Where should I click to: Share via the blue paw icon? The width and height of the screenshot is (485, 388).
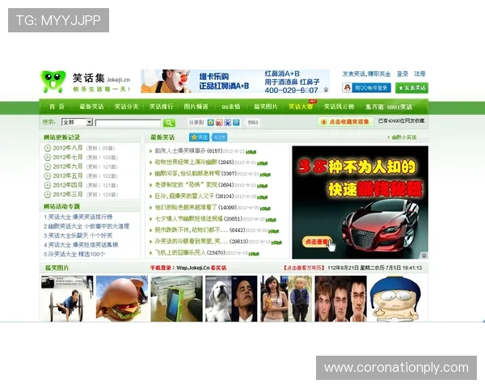click(x=228, y=123)
